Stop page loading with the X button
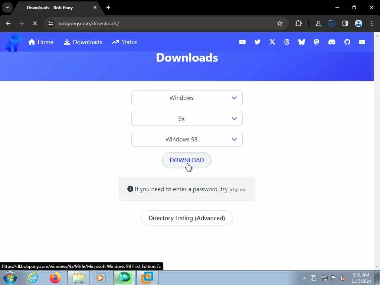Screen dimensions: 380x285 click(x=35, y=23)
